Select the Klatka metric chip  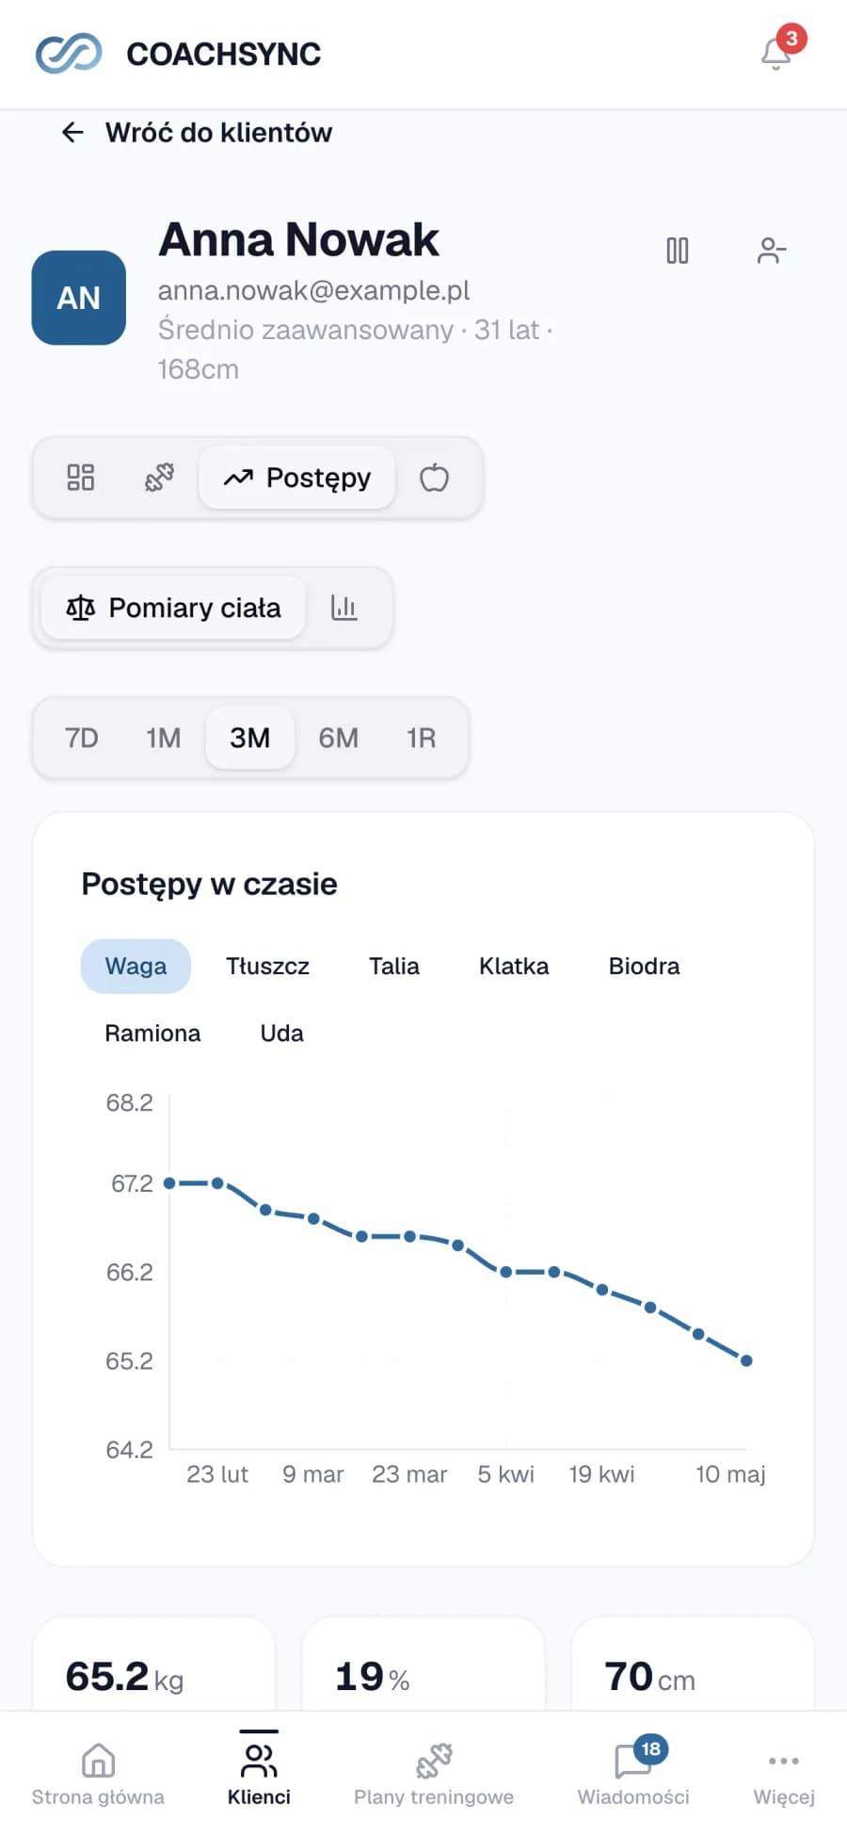coord(514,967)
